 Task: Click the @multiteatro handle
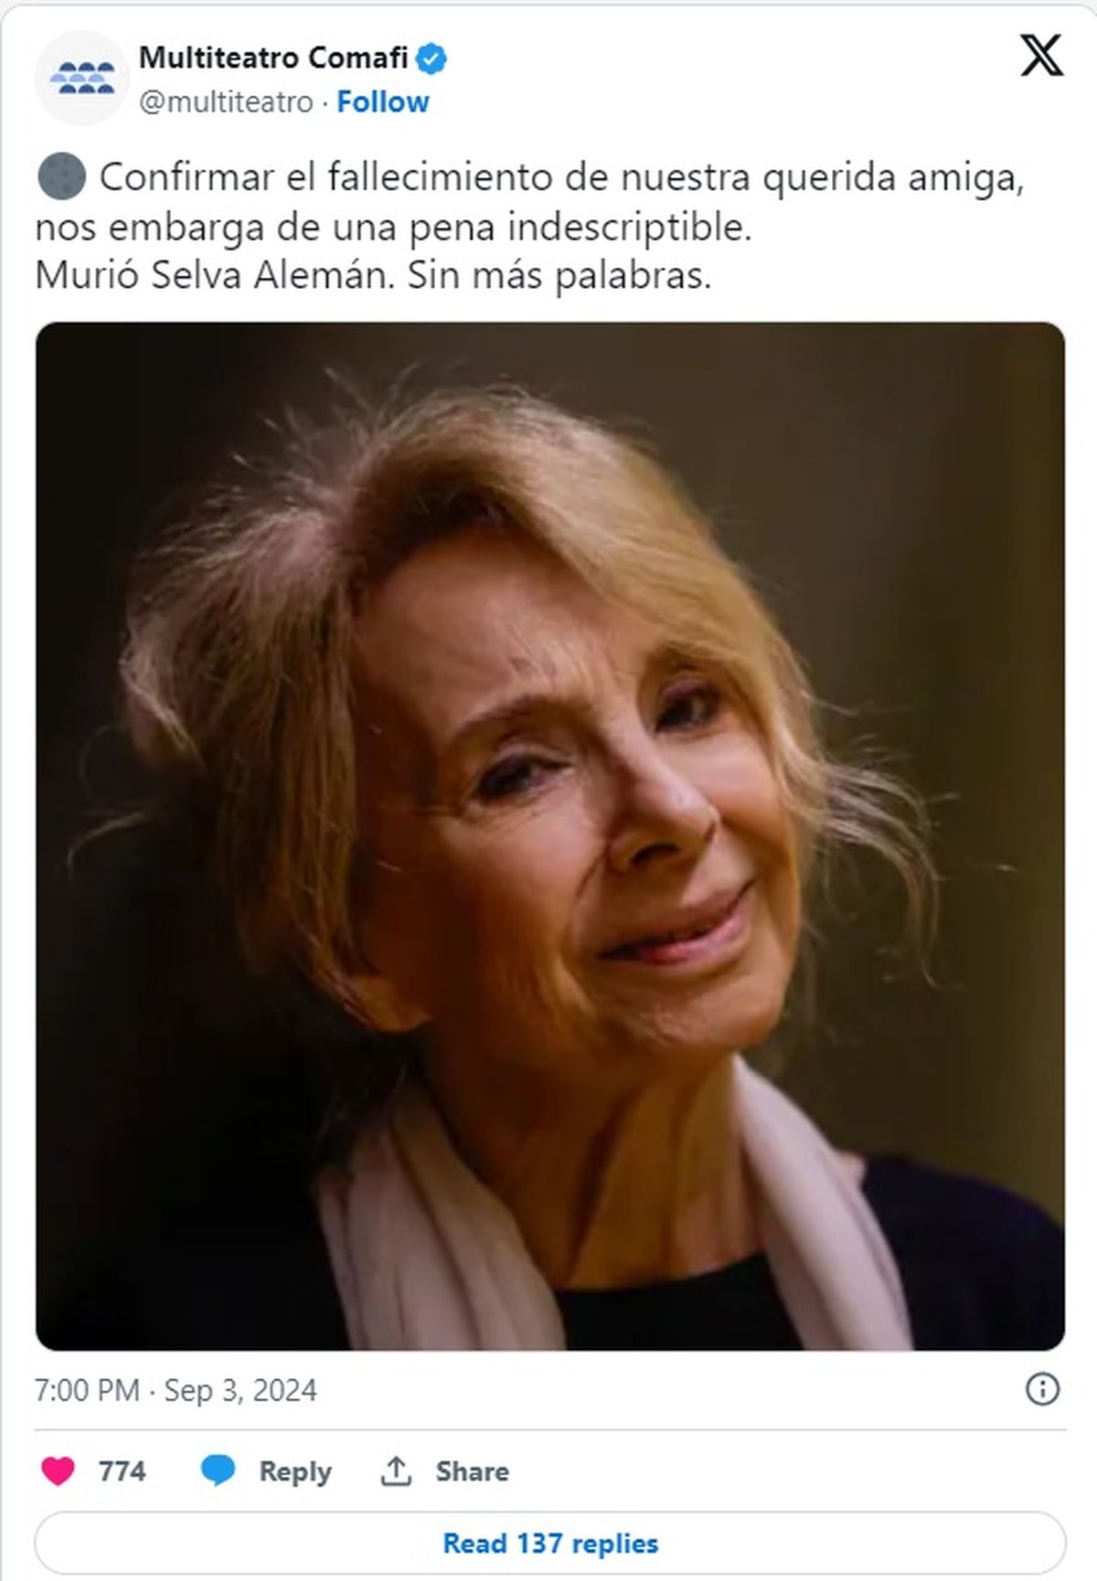[226, 101]
